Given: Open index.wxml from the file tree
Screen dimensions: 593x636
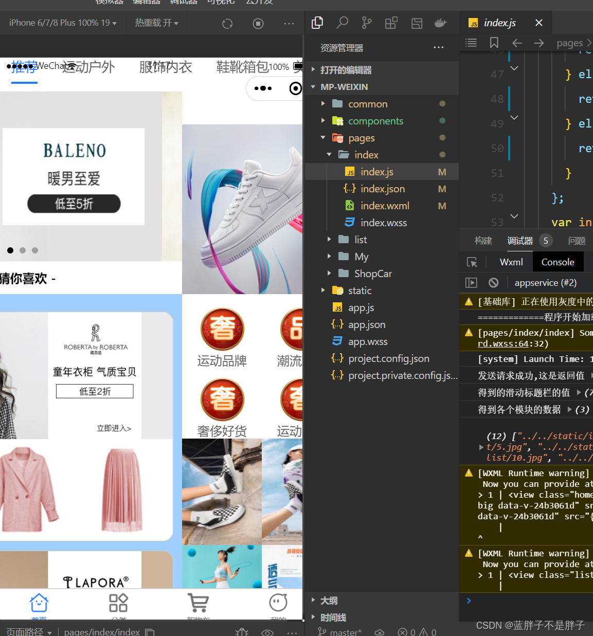Looking at the screenshot, I should pyautogui.click(x=385, y=205).
